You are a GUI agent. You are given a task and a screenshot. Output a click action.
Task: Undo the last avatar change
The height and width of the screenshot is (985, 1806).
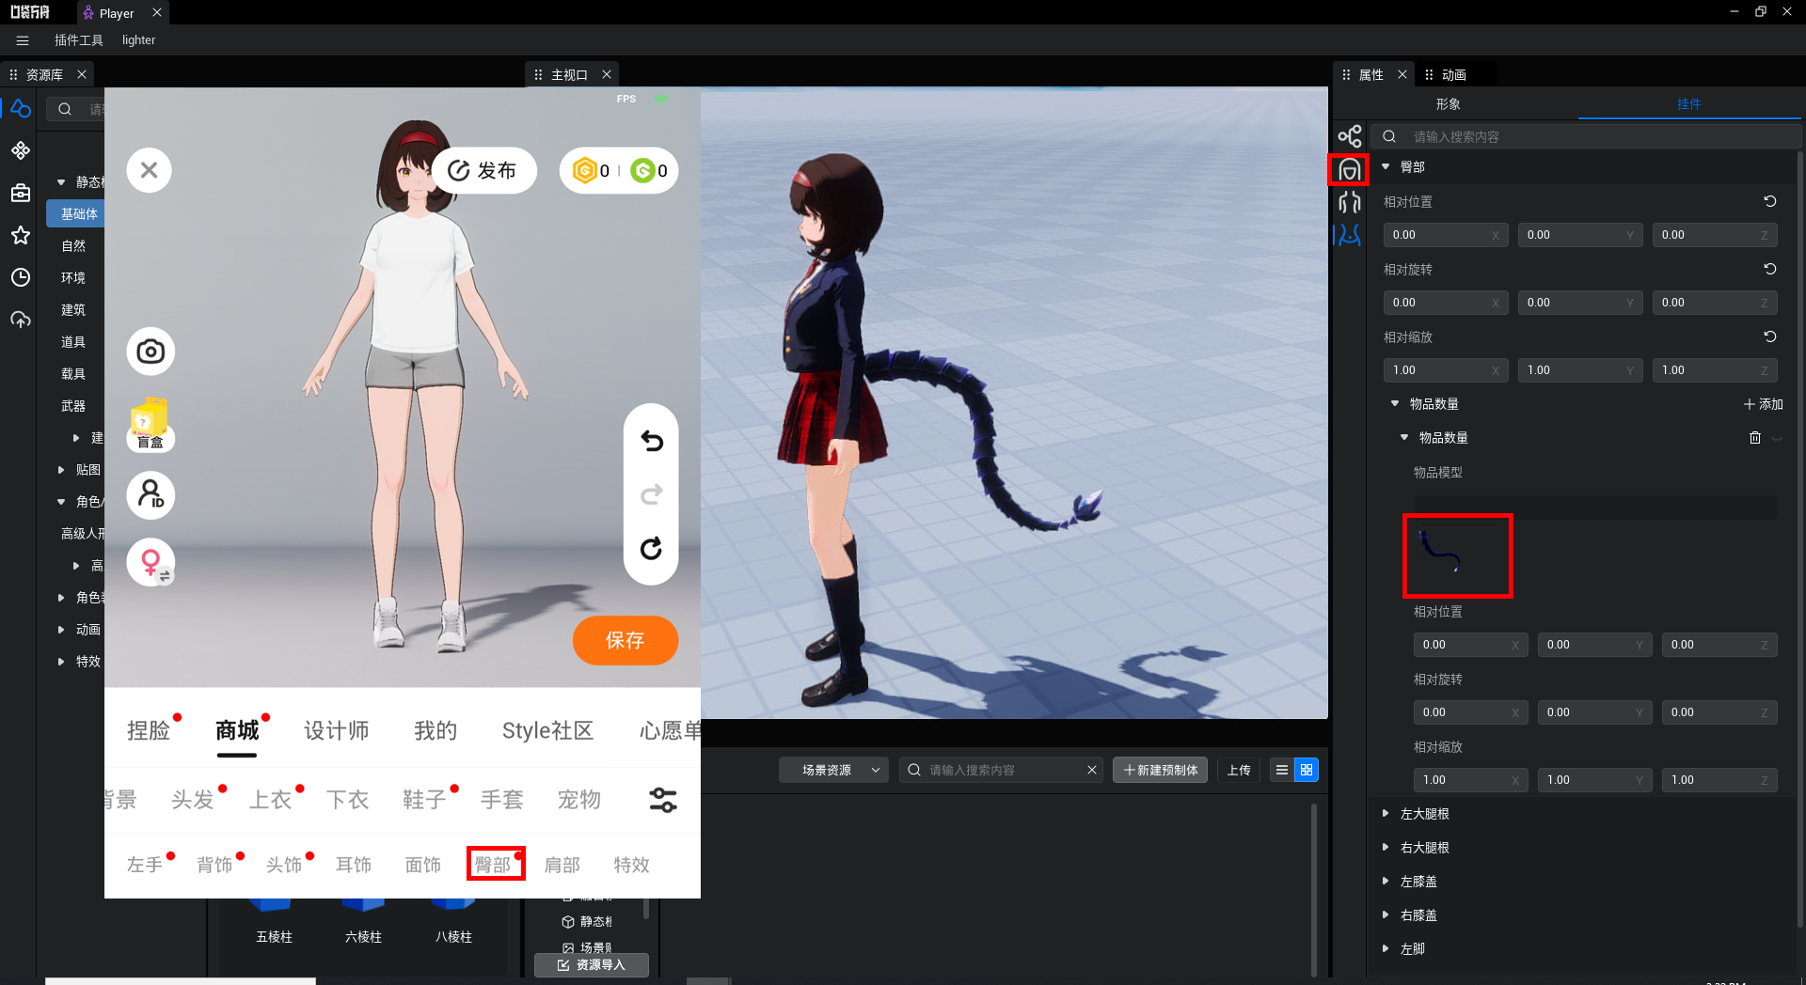[651, 441]
